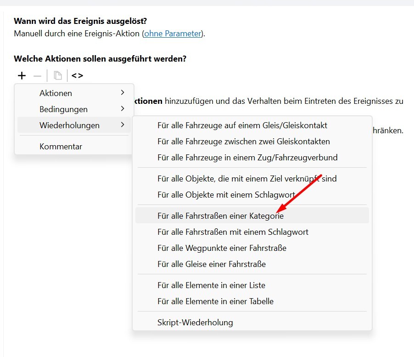Choose 'Für alle Elemente in einer Tabelle'
The image size is (414, 357).
(215, 301)
